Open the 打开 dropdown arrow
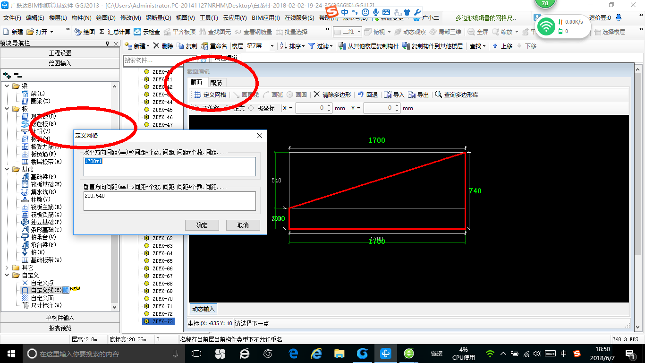Image resolution: width=645 pixels, height=363 pixels. [x=52, y=32]
